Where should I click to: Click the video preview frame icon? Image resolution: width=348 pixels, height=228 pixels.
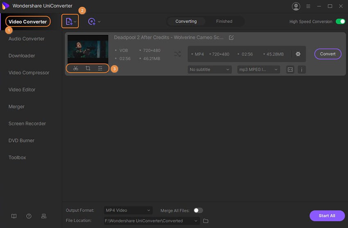tap(290, 70)
